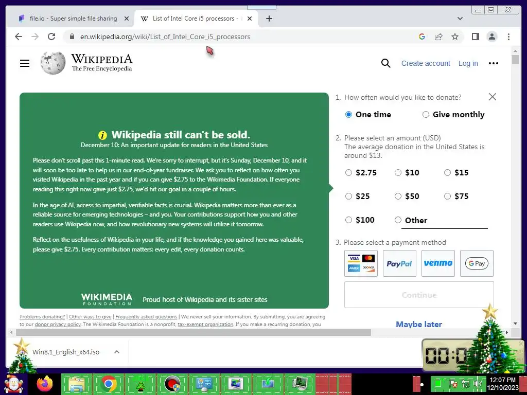
Task: View site information padlock
Action: (x=72, y=37)
